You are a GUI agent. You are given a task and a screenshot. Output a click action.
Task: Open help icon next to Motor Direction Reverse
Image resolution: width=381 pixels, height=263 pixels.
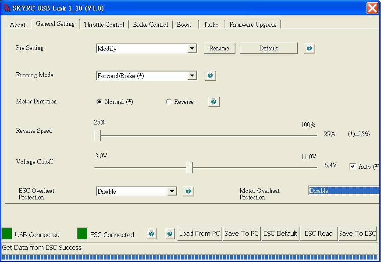tap(214, 102)
